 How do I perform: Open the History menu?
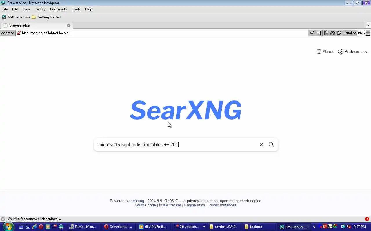40,9
